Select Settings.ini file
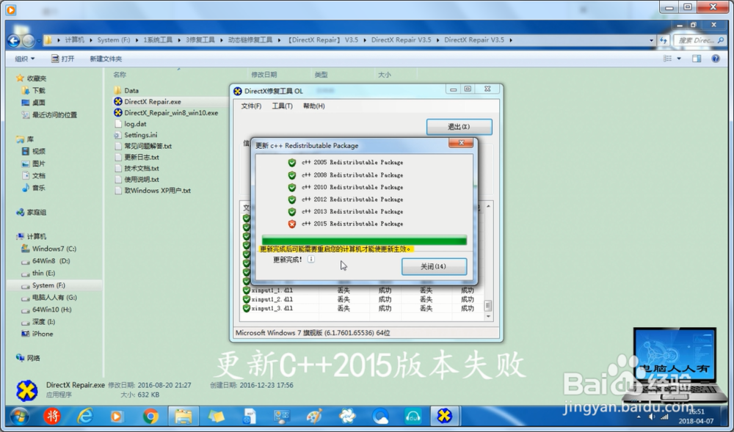 coord(136,135)
